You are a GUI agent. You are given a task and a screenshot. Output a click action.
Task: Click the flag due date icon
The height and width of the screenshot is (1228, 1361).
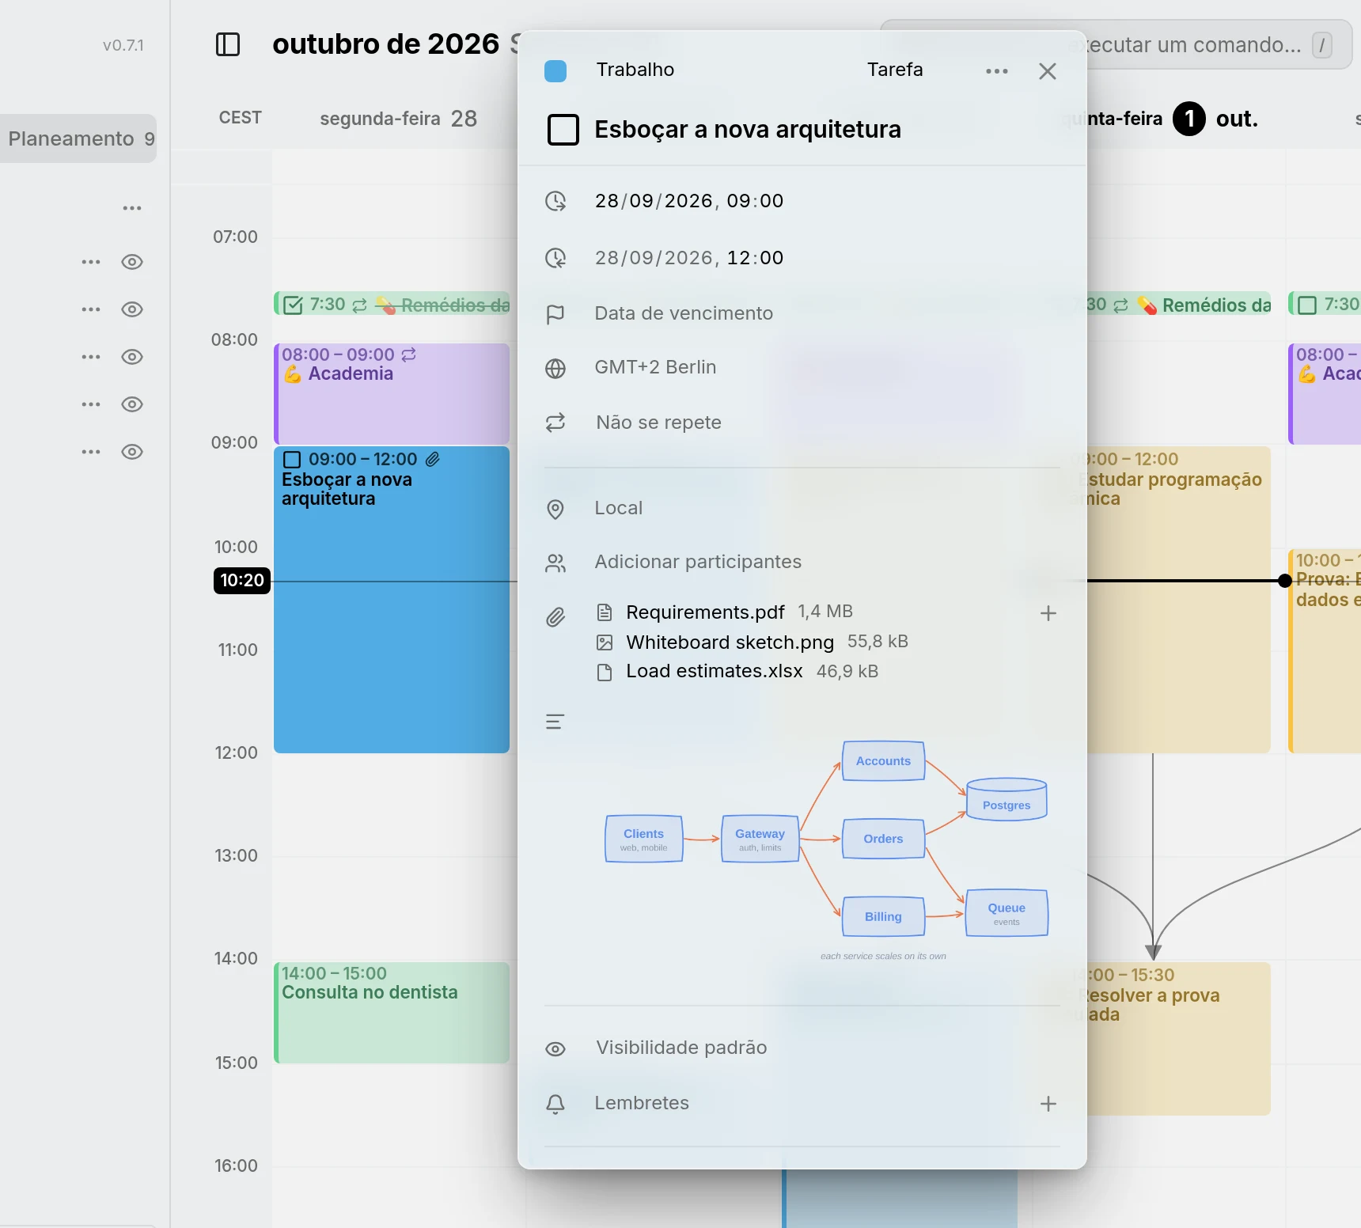(555, 314)
